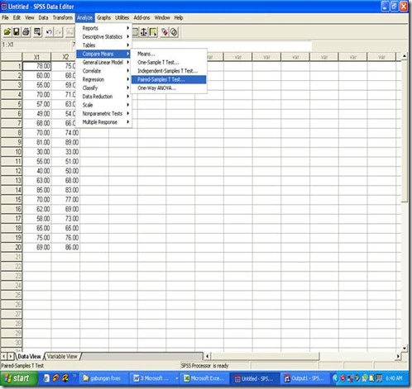412x389 pixels.
Task: Choose One-Way ANOVA...
Action: pyautogui.click(x=169, y=88)
